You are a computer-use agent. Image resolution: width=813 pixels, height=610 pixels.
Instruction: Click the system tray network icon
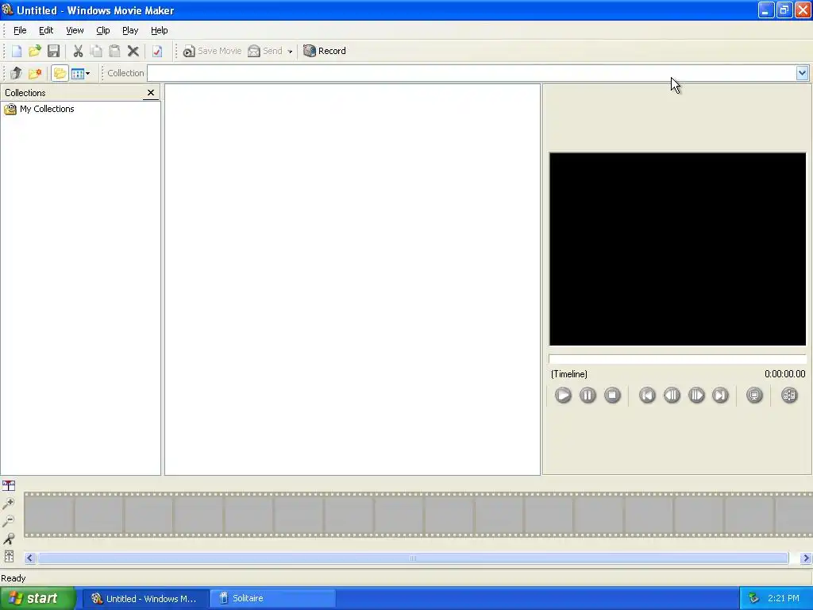point(754,598)
